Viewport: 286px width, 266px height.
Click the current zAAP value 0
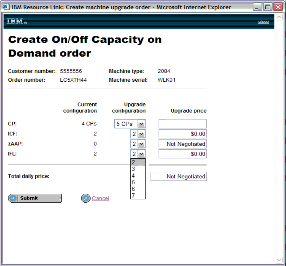pyautogui.click(x=95, y=144)
